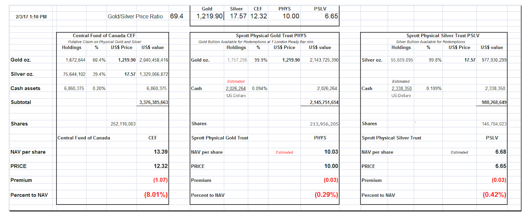
Task: Select PSLV NAV per share 6.68
Action: tap(501, 152)
